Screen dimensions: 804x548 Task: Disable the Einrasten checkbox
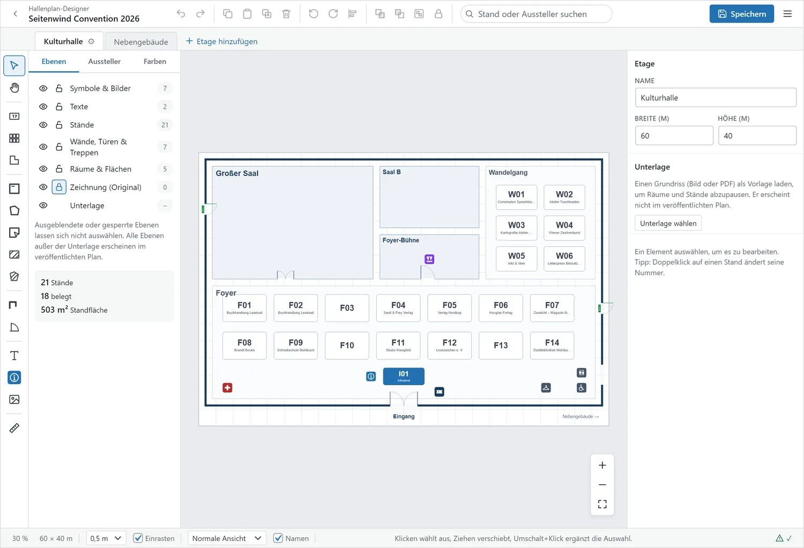click(138, 538)
